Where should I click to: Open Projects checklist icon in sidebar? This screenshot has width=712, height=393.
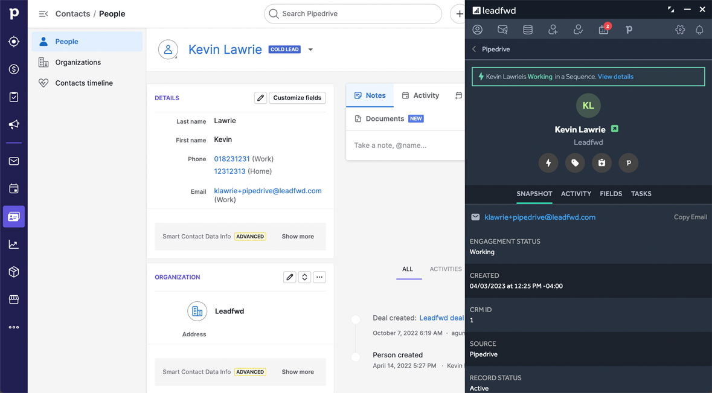click(x=14, y=97)
